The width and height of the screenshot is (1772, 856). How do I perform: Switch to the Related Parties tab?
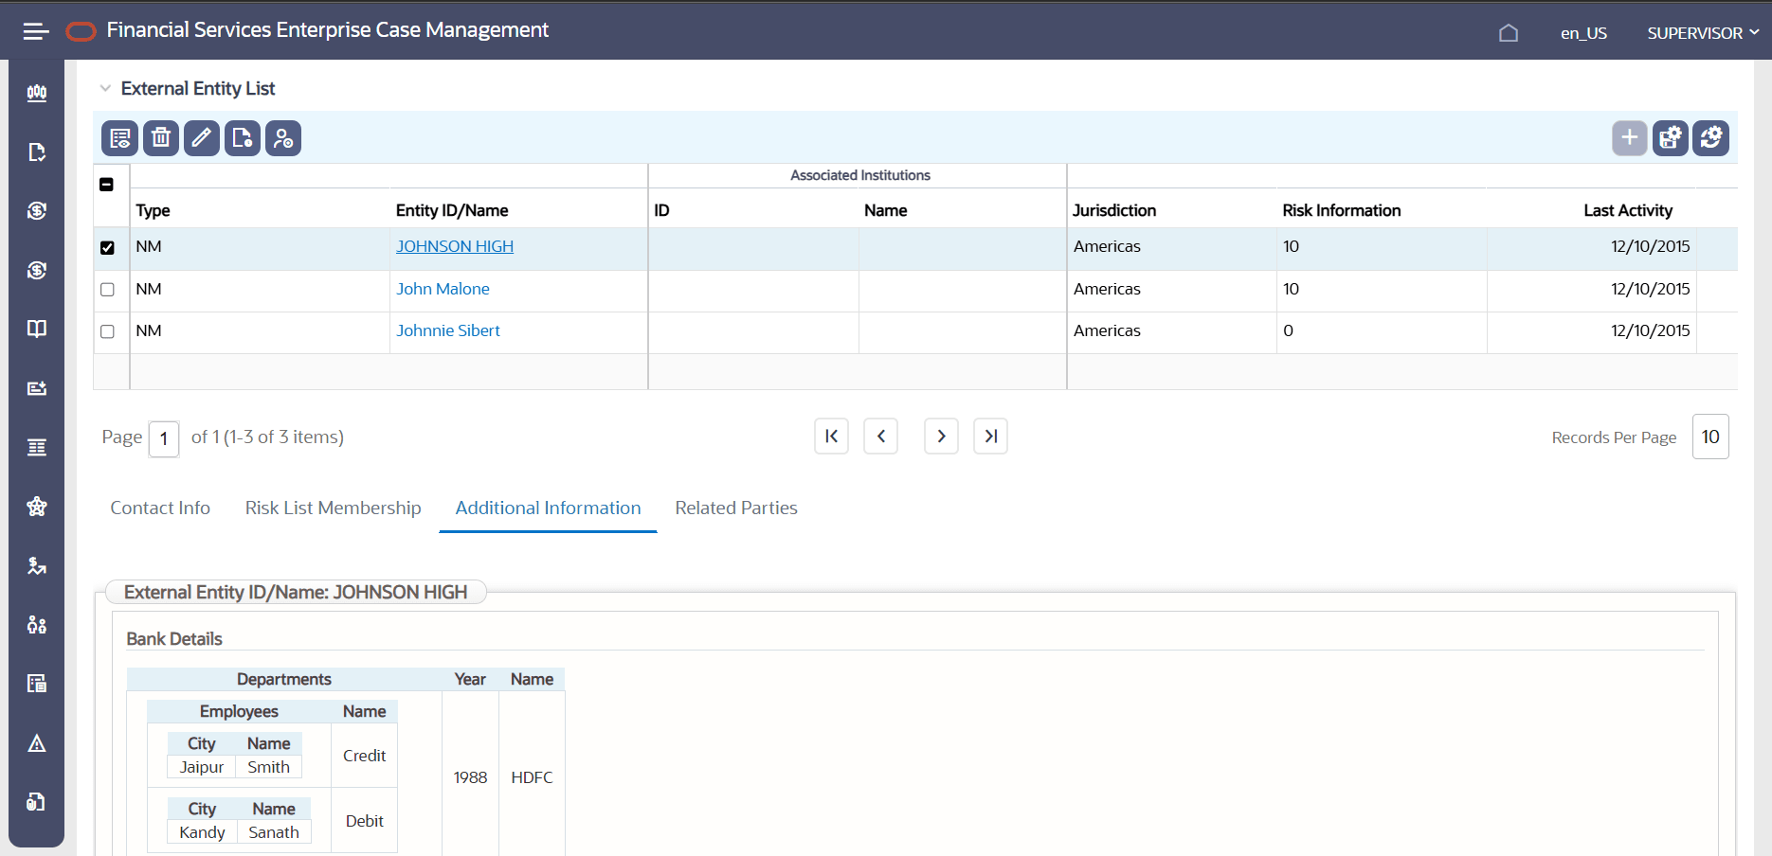click(736, 508)
